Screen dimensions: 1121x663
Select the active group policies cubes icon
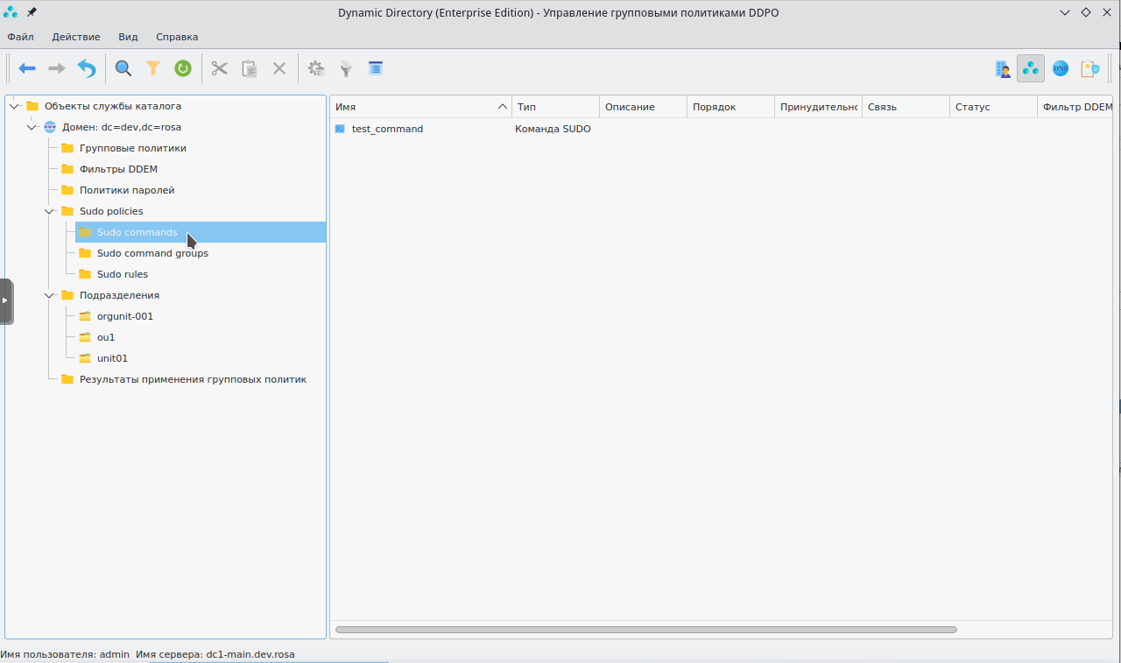(1031, 68)
